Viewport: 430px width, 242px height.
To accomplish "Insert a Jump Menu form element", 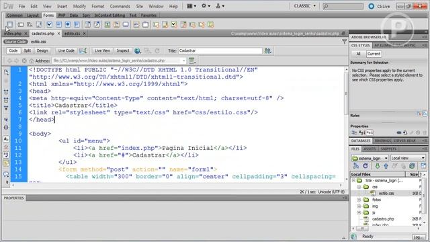I will pyautogui.click(x=97, y=24).
